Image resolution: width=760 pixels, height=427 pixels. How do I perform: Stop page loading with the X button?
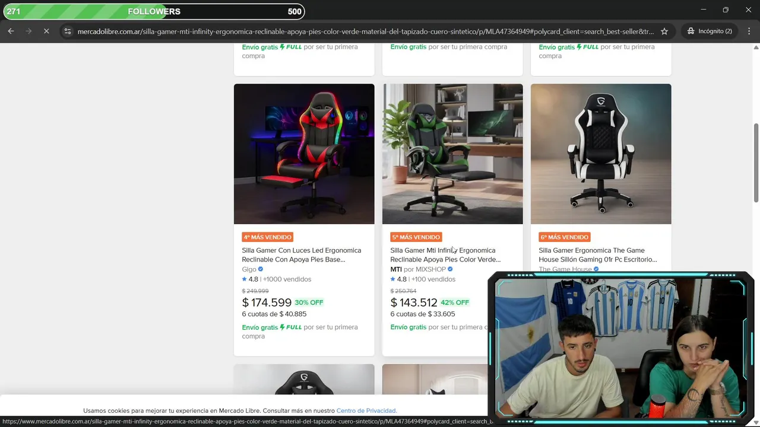(46, 31)
